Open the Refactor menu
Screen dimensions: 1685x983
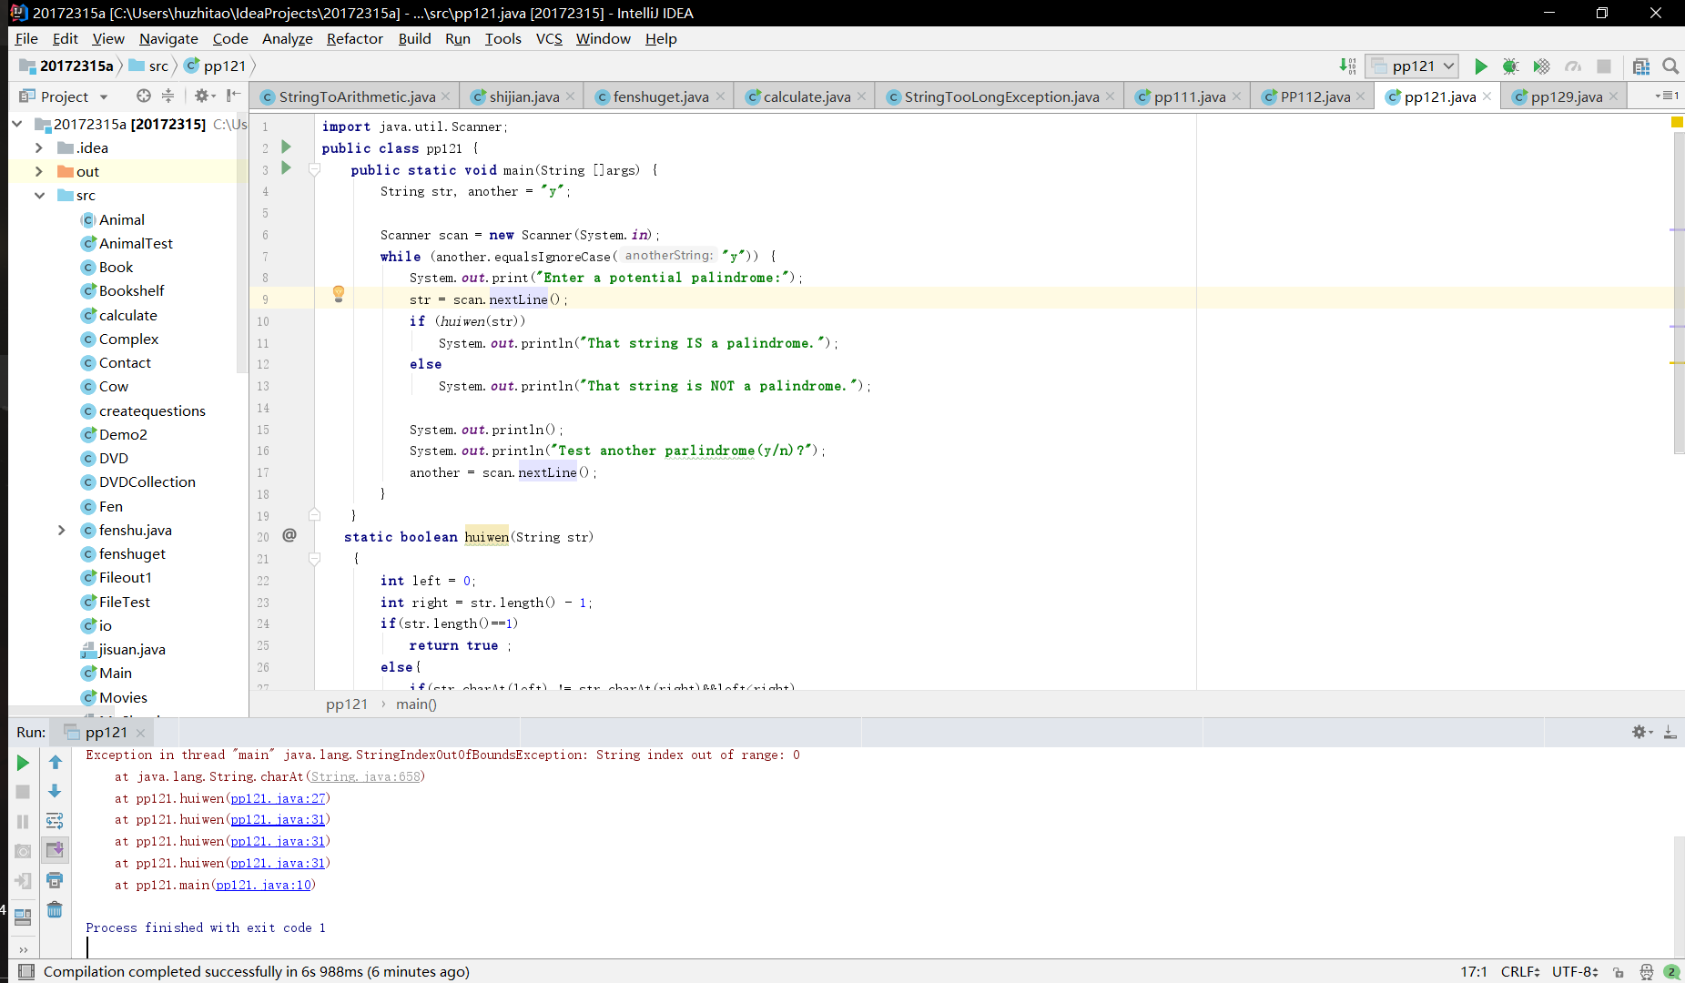pyautogui.click(x=354, y=38)
